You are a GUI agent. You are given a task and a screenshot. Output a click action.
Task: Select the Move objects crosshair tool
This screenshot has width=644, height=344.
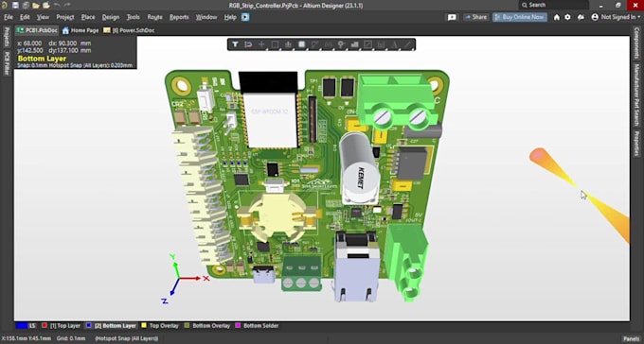click(x=261, y=44)
